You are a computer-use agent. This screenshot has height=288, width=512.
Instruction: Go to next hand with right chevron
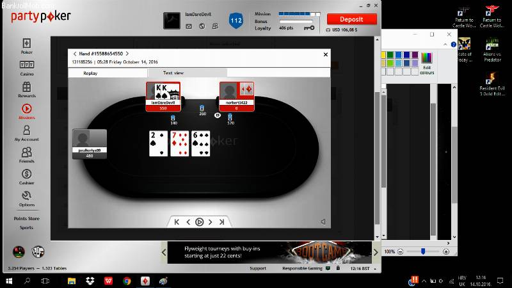(x=127, y=54)
